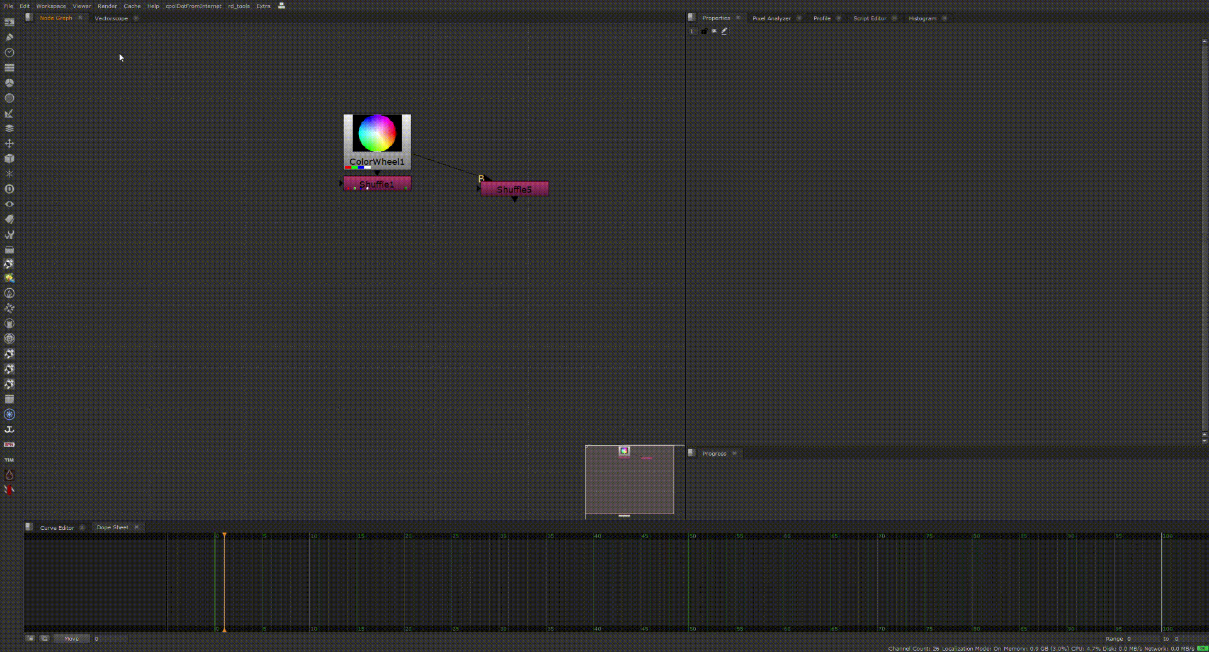
Task: Switch to the Curve Editor tab
Action: pyautogui.click(x=57, y=527)
